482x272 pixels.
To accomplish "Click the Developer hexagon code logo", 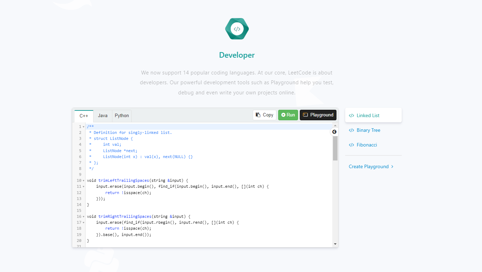I will click(x=237, y=29).
